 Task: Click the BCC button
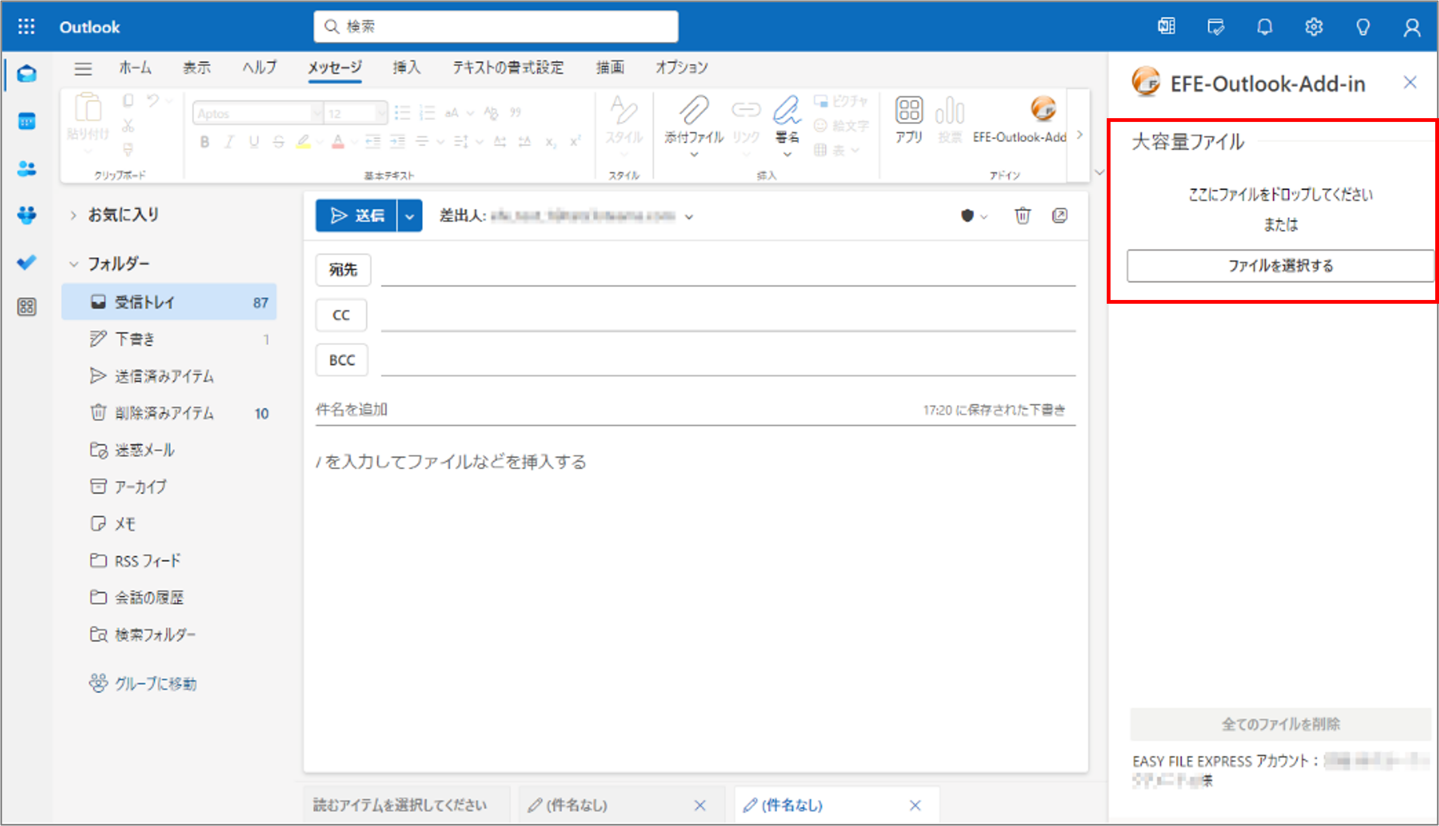pos(342,360)
